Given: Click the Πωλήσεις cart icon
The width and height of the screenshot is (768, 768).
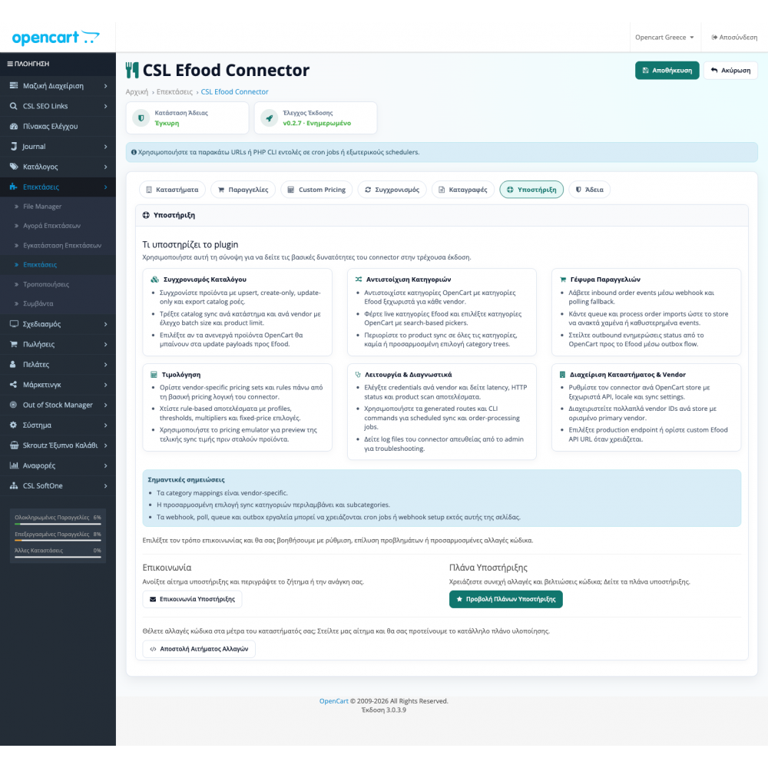Looking at the screenshot, I should pyautogui.click(x=14, y=344).
